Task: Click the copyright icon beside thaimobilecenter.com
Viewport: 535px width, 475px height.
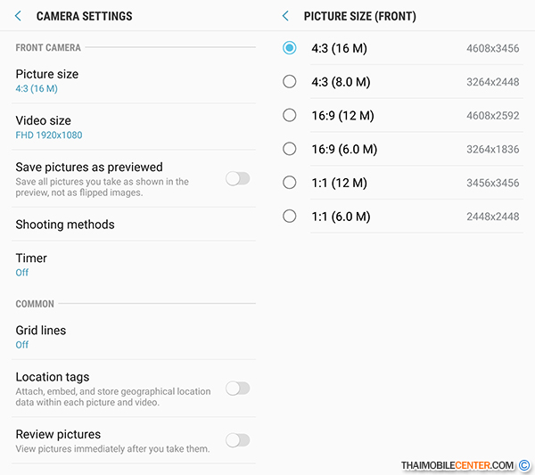Action: 524,465
